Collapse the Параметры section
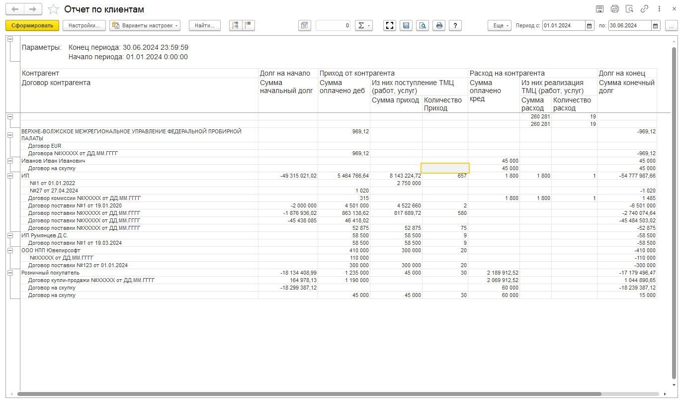The width and height of the screenshot is (680, 400). [x=10, y=39]
